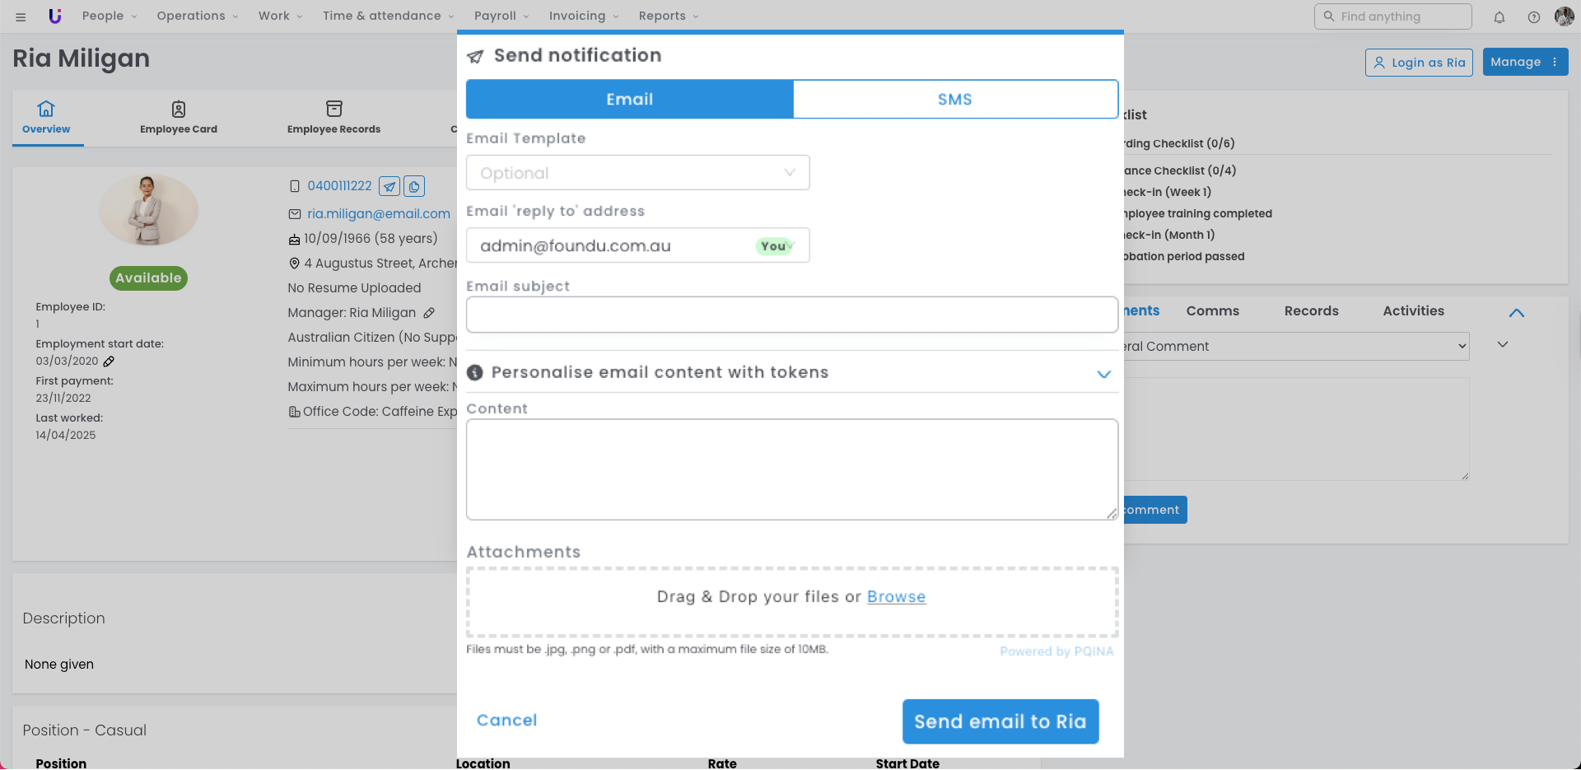Click the hamburger menu icon
The height and width of the screenshot is (770, 1581).
pos(21,16)
